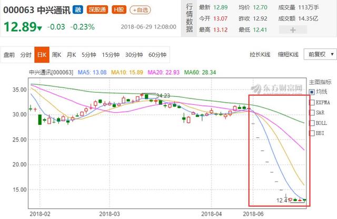Show the 60分钟 chart

tap(157, 54)
